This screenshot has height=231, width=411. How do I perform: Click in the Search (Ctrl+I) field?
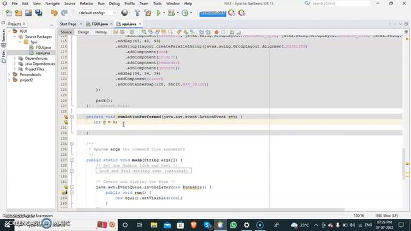340,4
